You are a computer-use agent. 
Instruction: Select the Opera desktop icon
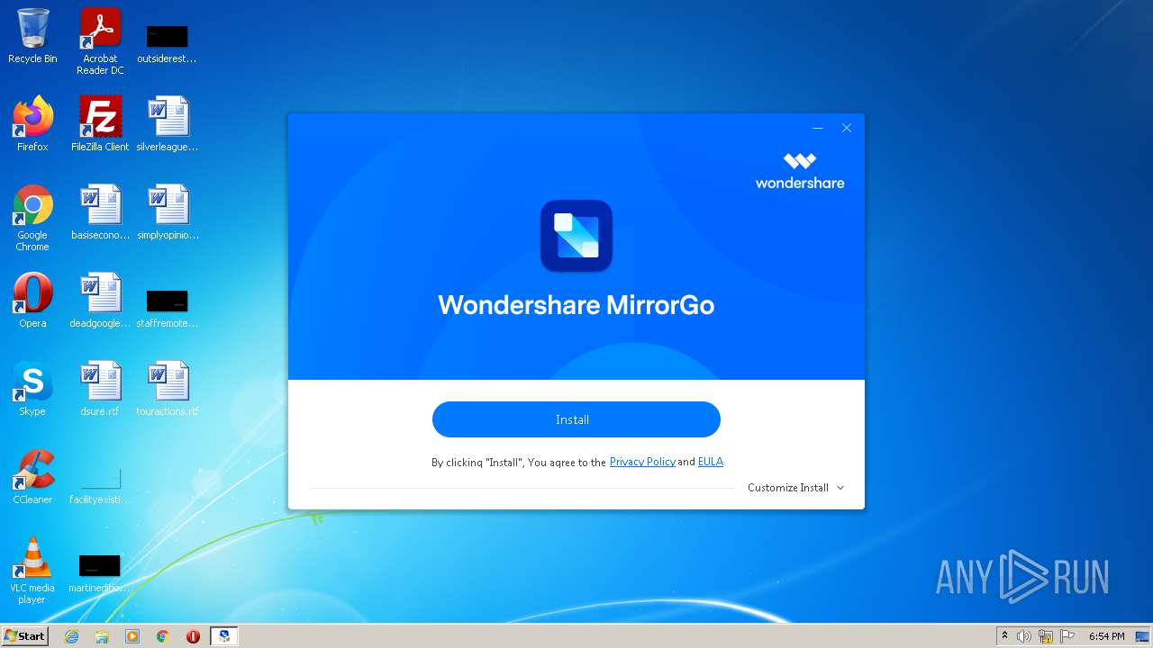32,301
